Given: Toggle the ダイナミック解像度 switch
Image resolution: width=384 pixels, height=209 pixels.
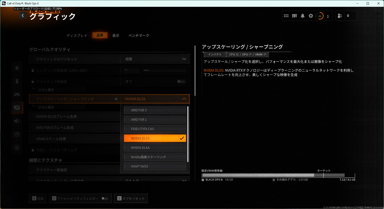Looking at the screenshot, I should (x=181, y=81).
